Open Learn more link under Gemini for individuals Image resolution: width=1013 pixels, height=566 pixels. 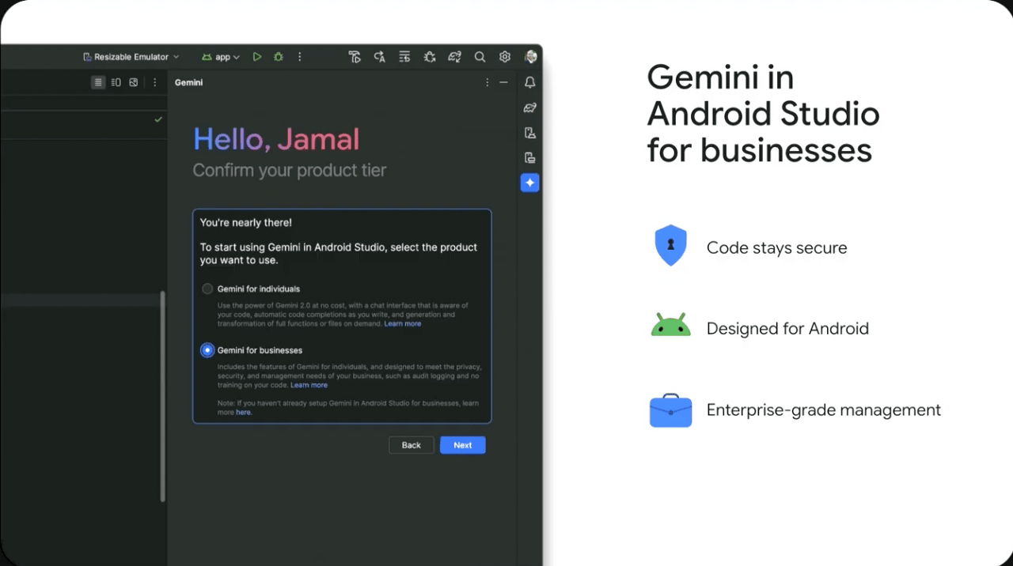[x=403, y=324]
